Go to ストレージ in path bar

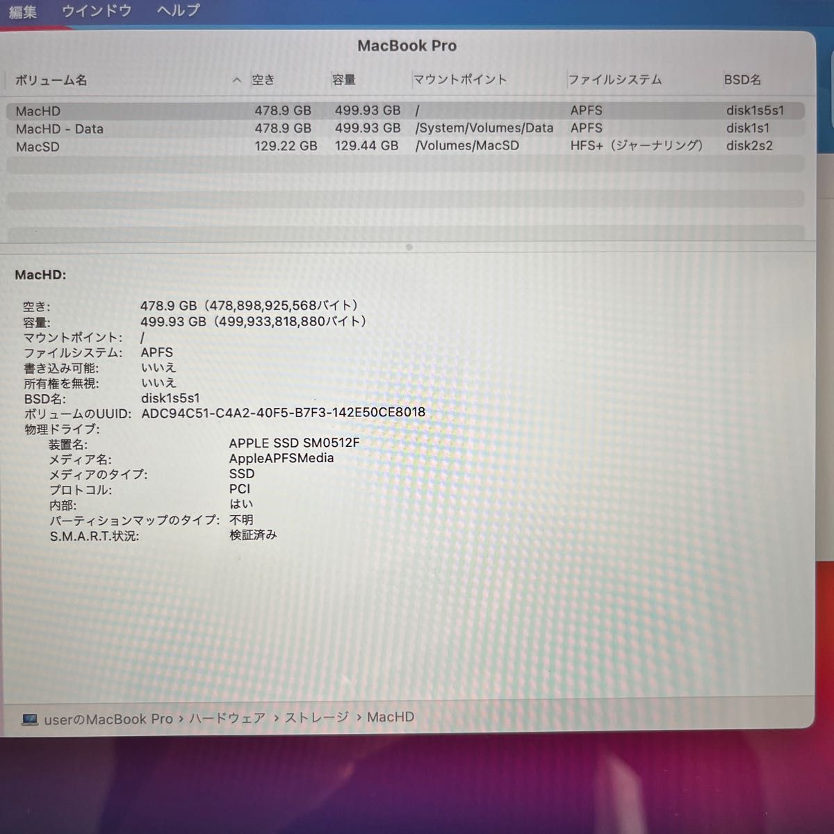pyautogui.click(x=316, y=717)
